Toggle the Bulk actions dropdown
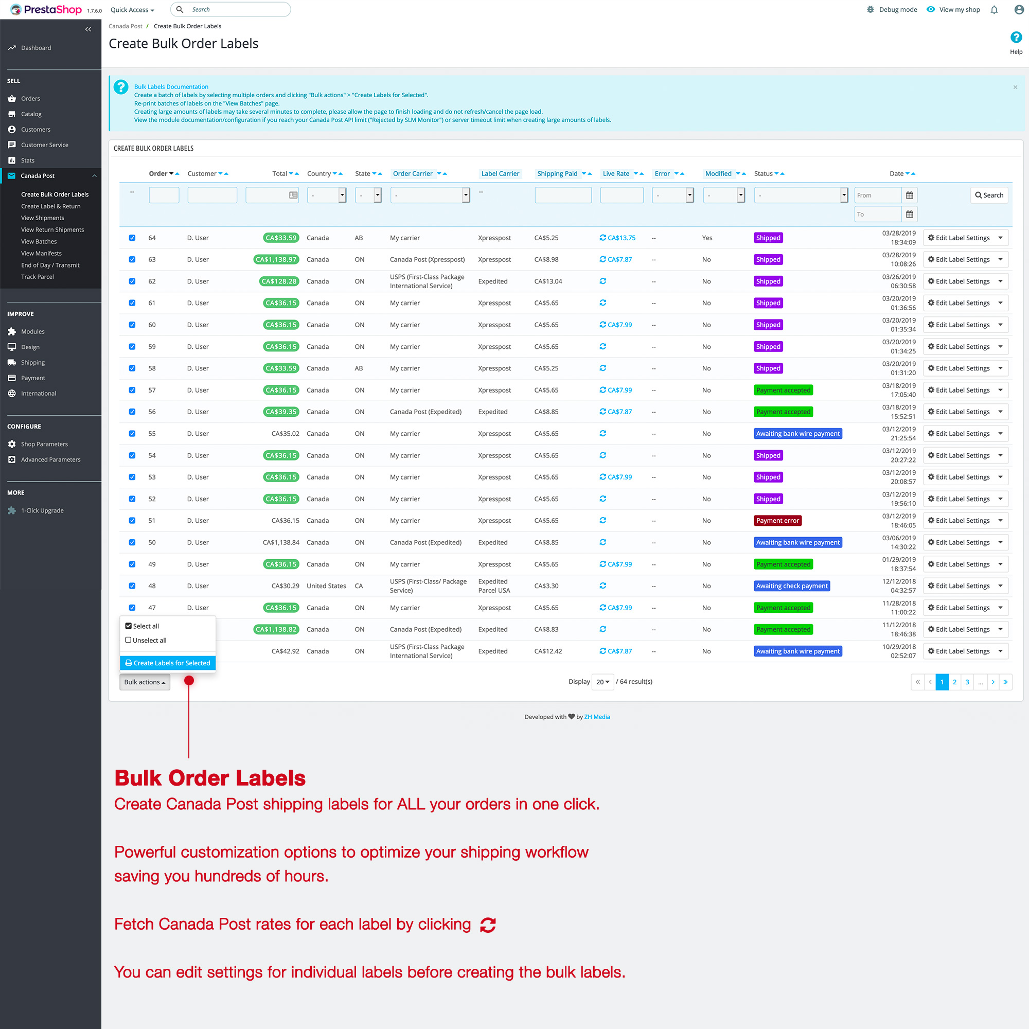 [x=145, y=682]
